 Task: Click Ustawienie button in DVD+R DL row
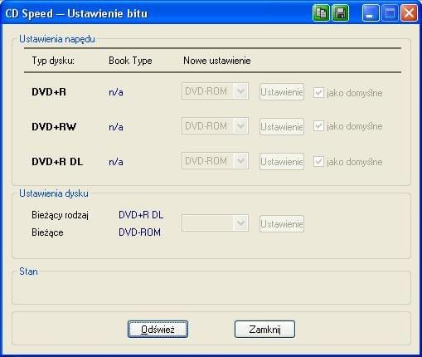(282, 162)
